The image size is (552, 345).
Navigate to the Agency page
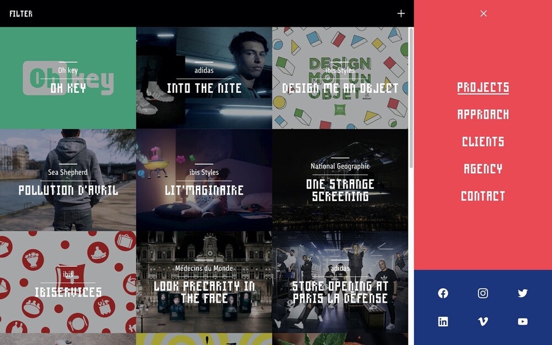click(483, 168)
